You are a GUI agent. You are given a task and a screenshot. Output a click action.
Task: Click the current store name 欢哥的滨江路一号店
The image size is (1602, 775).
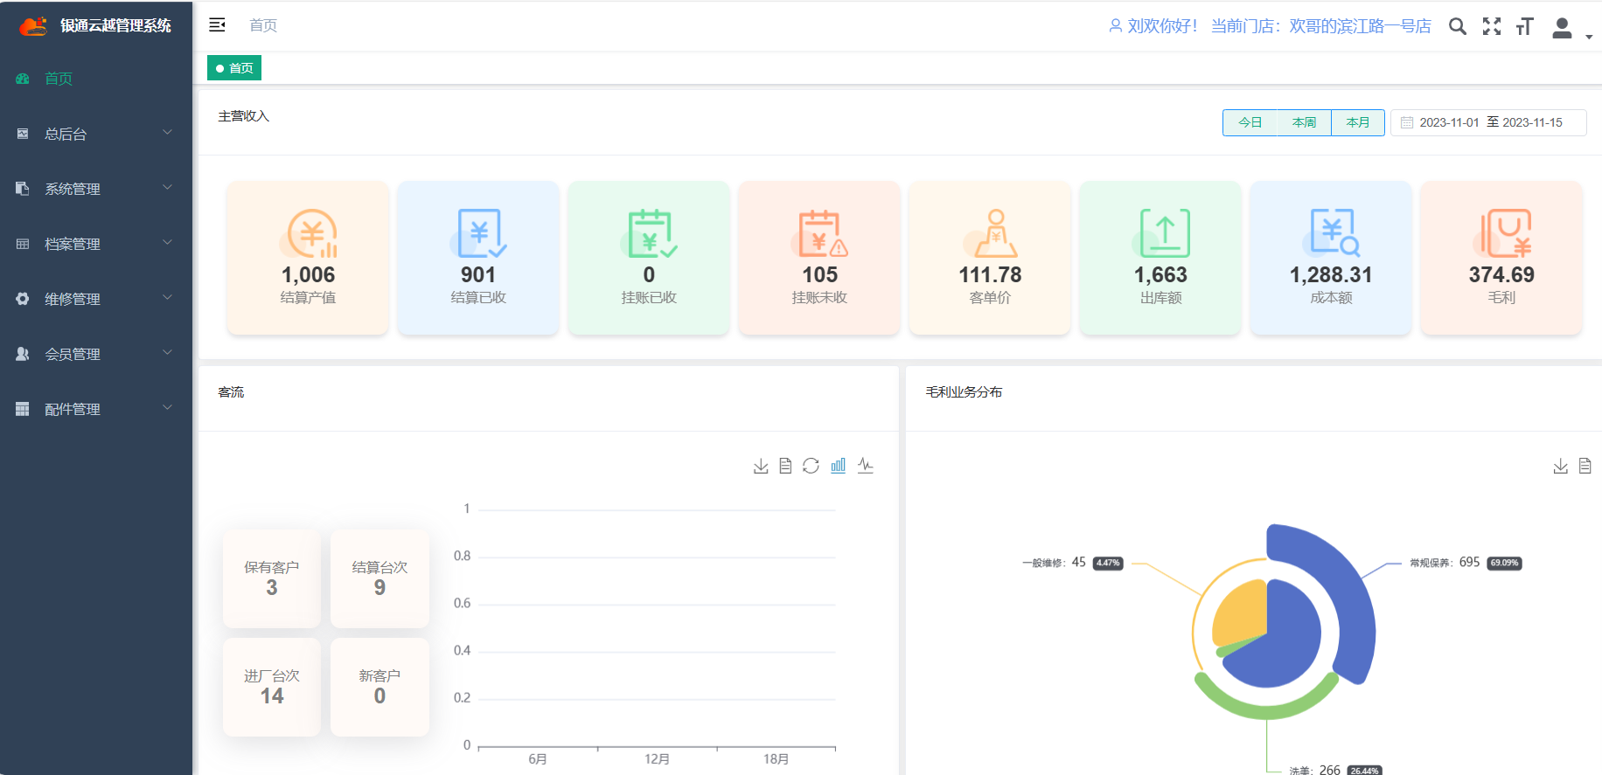(1361, 26)
